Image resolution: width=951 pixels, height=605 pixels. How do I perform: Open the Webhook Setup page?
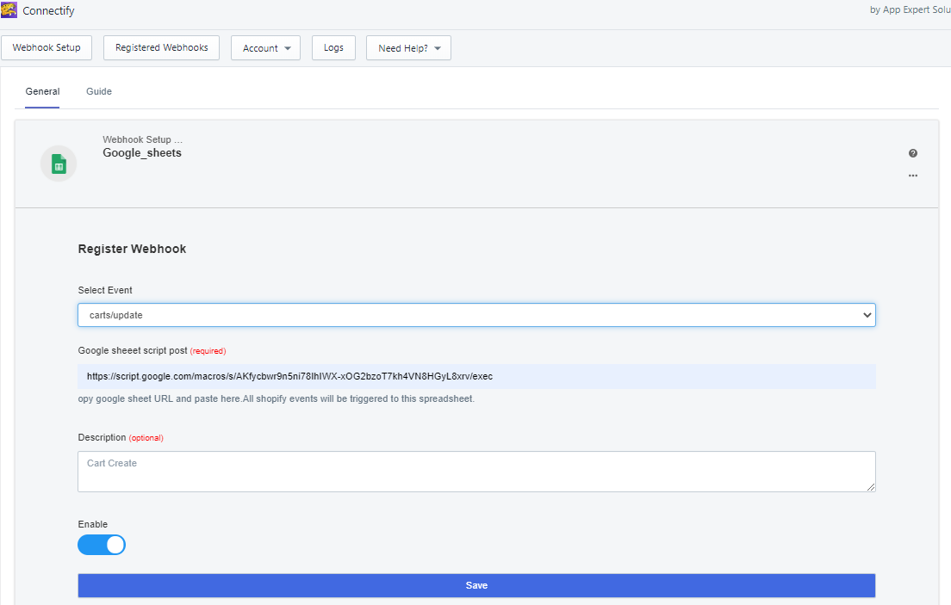pyautogui.click(x=47, y=48)
